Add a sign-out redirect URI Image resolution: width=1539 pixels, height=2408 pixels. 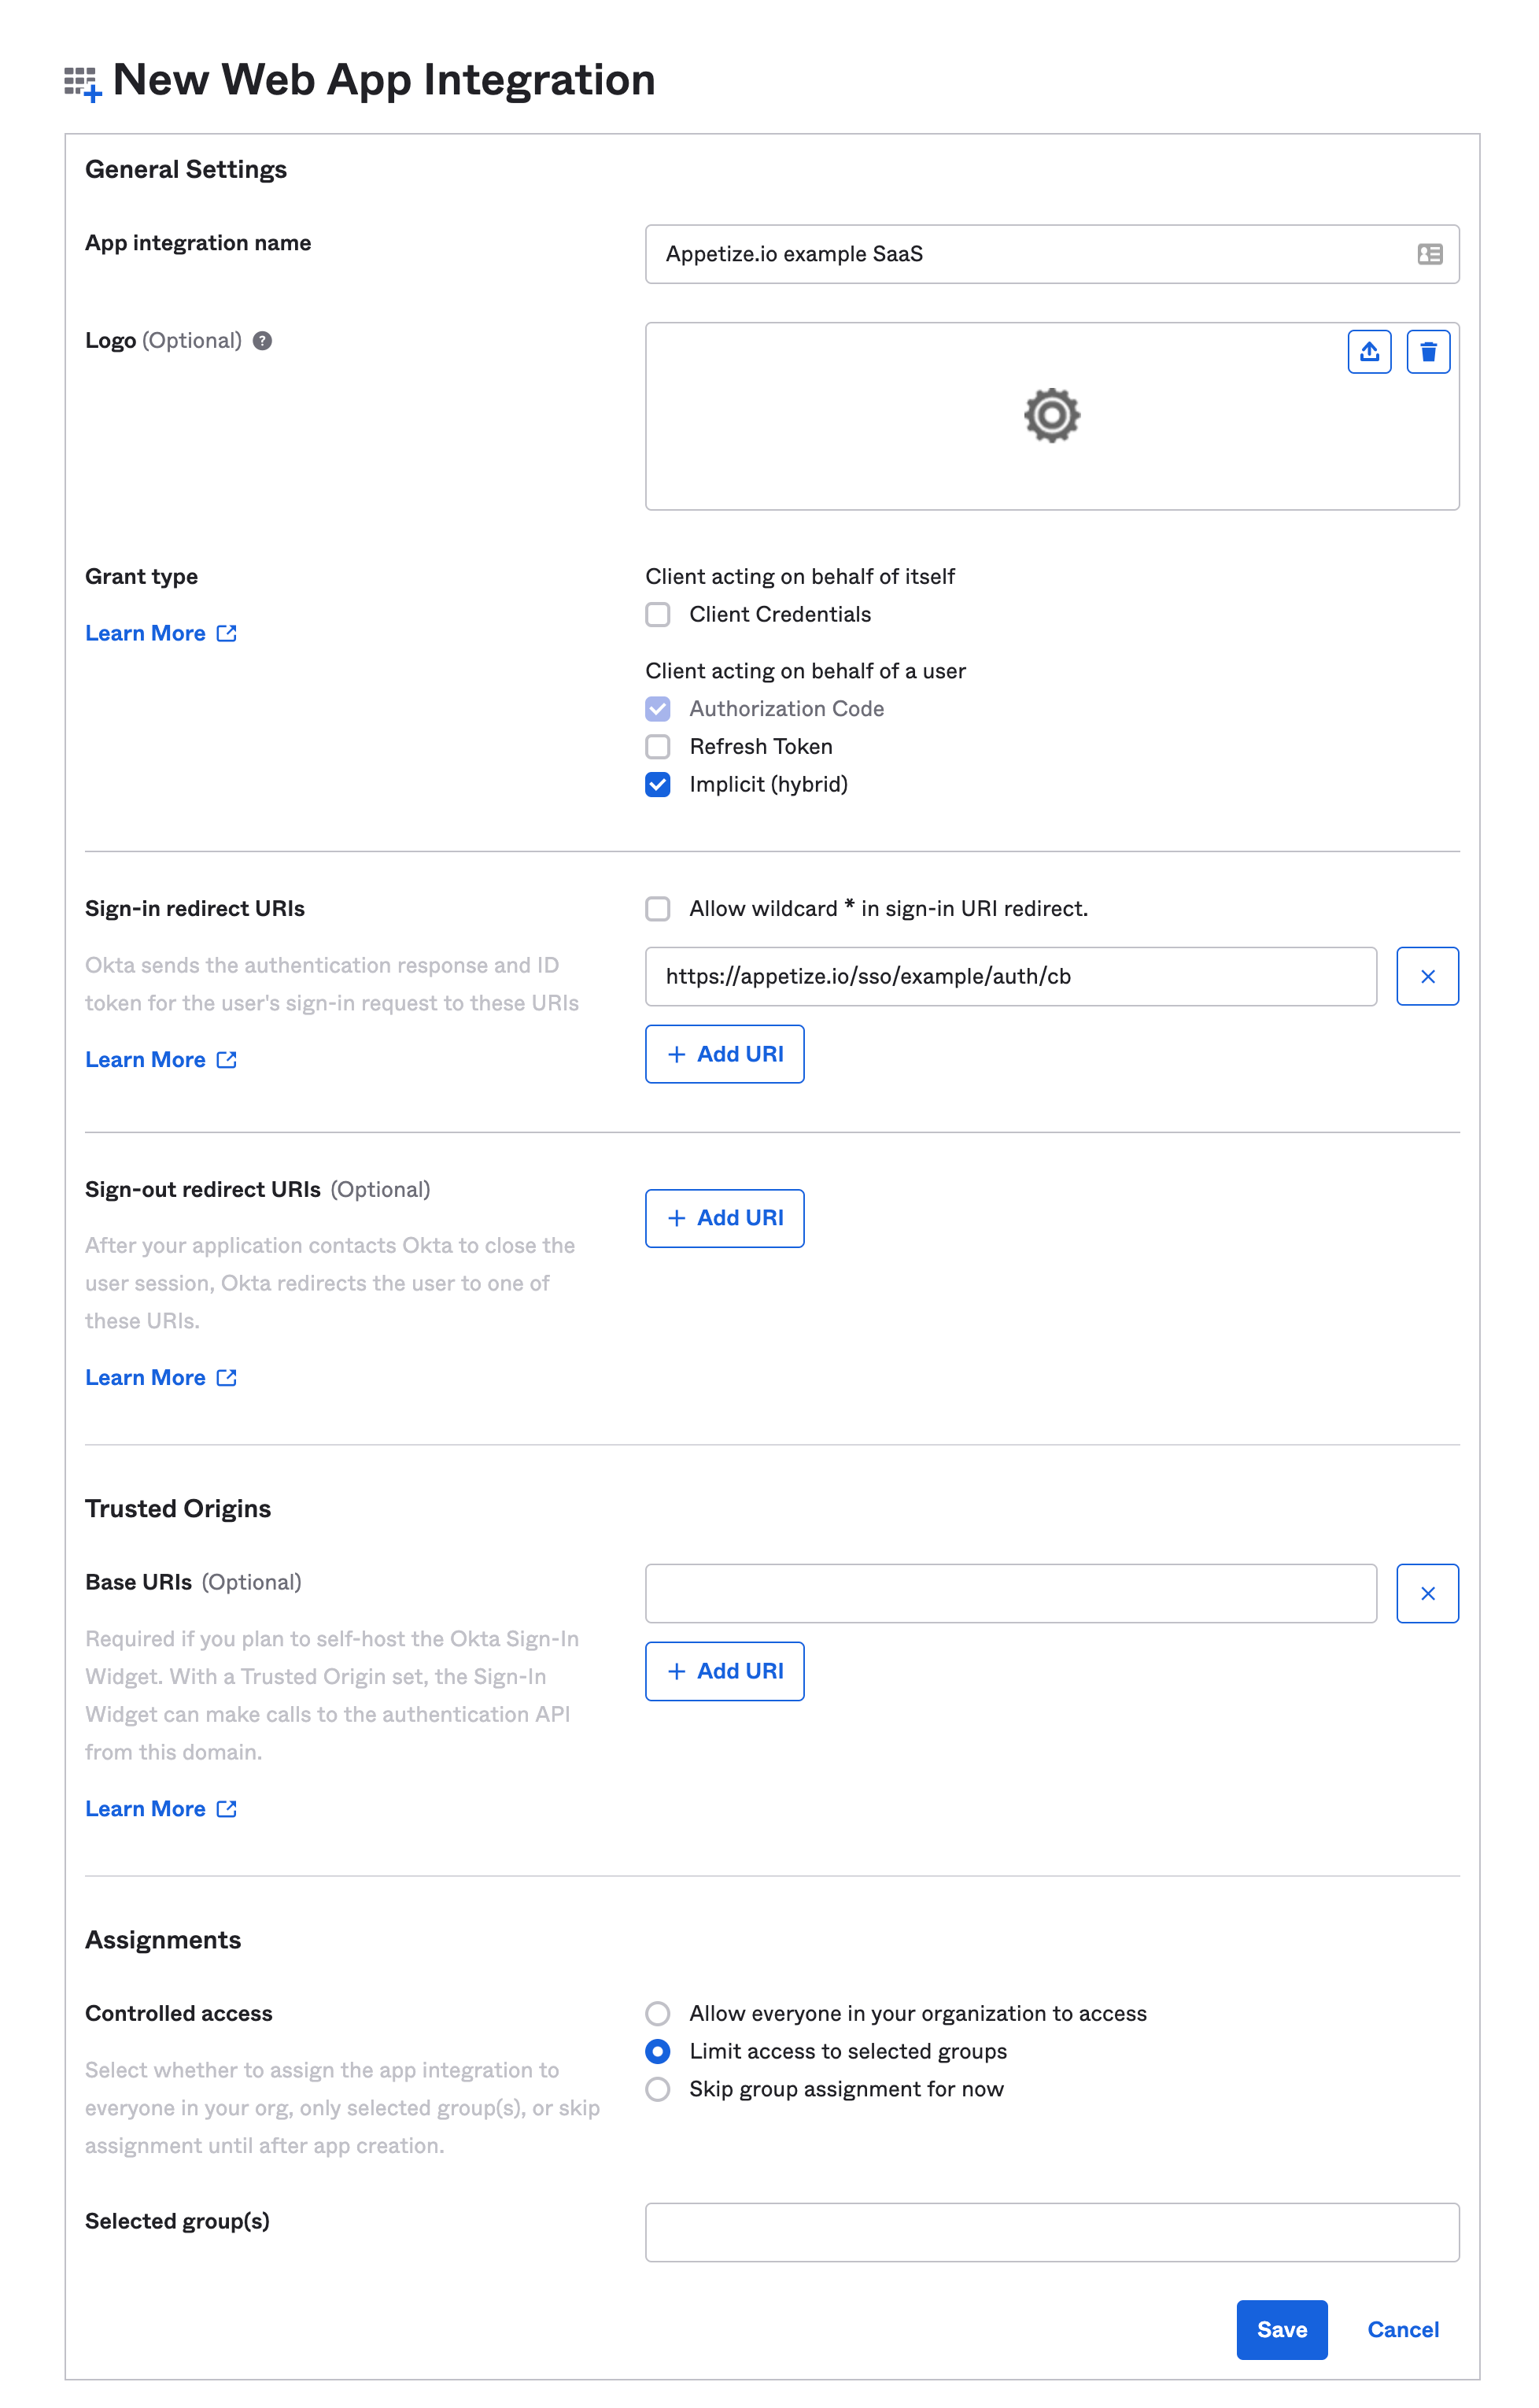[x=725, y=1218]
